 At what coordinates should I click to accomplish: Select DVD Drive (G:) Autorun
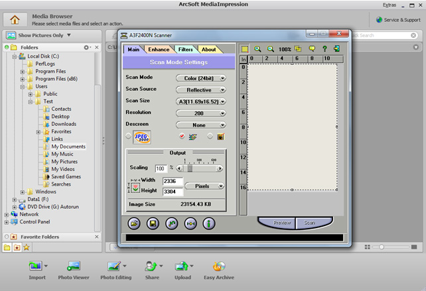(52, 207)
